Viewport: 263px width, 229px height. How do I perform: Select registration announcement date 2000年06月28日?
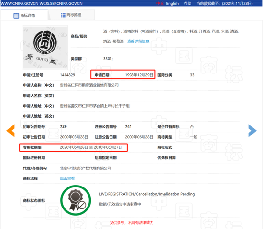tap(139, 137)
